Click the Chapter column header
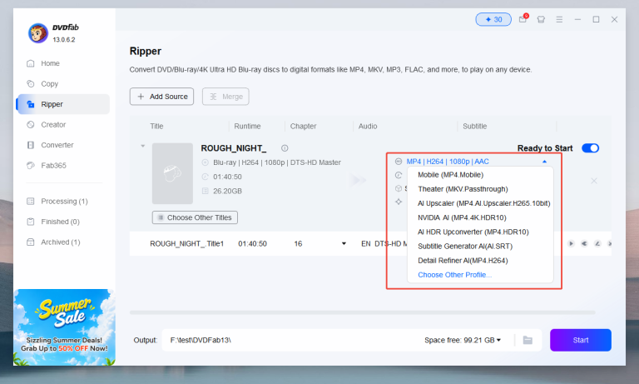This screenshot has height=384, width=639. click(x=303, y=126)
